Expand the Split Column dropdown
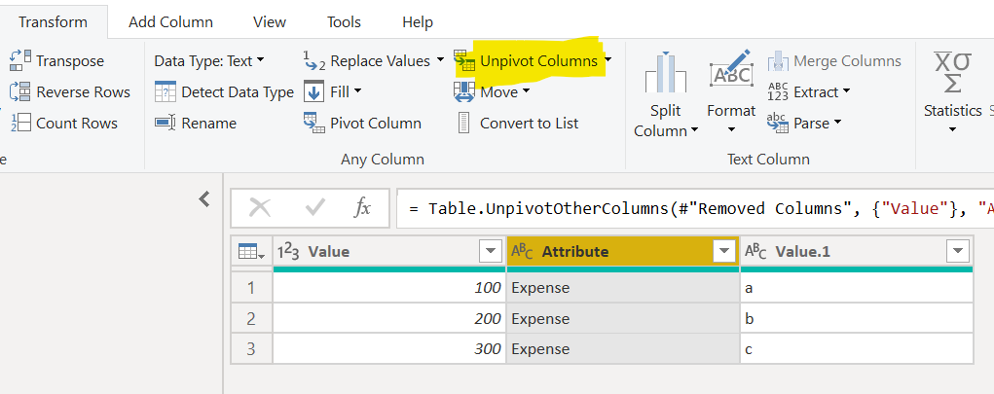Image resolution: width=994 pixels, height=394 pixels. click(694, 131)
